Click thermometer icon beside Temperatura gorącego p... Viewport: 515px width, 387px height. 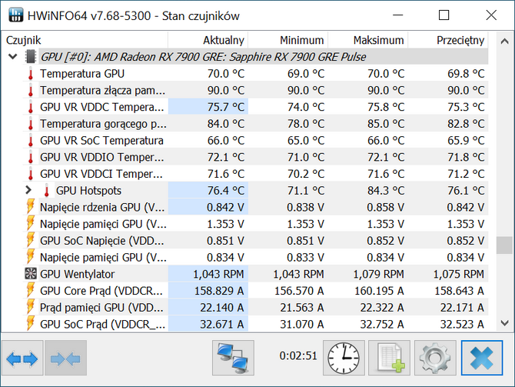coord(31,124)
